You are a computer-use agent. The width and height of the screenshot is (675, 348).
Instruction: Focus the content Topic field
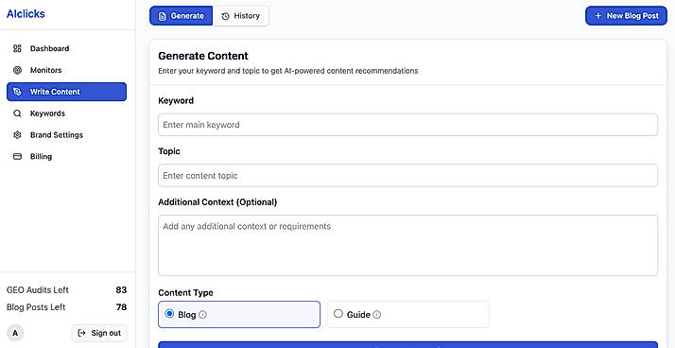407,175
